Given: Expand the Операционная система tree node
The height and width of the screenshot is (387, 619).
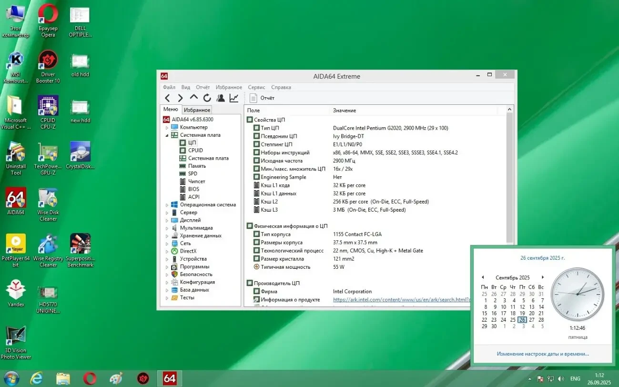Looking at the screenshot, I should [167, 205].
